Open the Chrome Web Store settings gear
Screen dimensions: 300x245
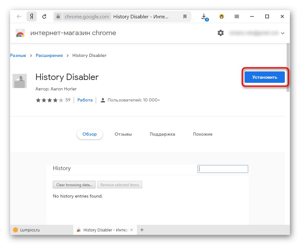[x=221, y=33]
